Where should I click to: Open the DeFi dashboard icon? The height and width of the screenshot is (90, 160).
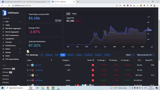[3, 22]
